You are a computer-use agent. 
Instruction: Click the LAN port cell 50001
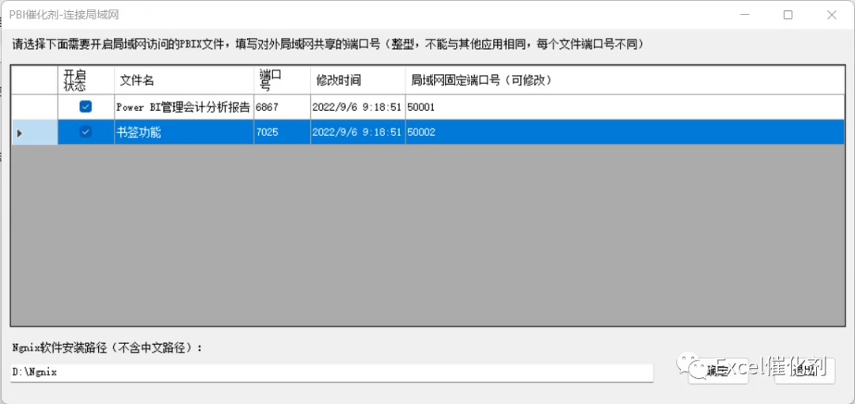pos(625,108)
